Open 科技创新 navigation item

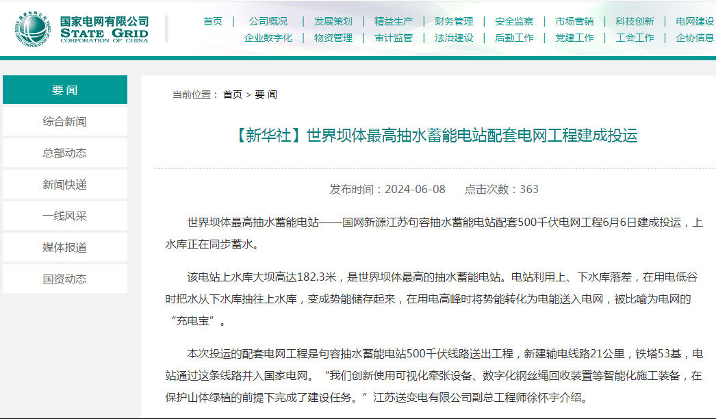tap(635, 21)
